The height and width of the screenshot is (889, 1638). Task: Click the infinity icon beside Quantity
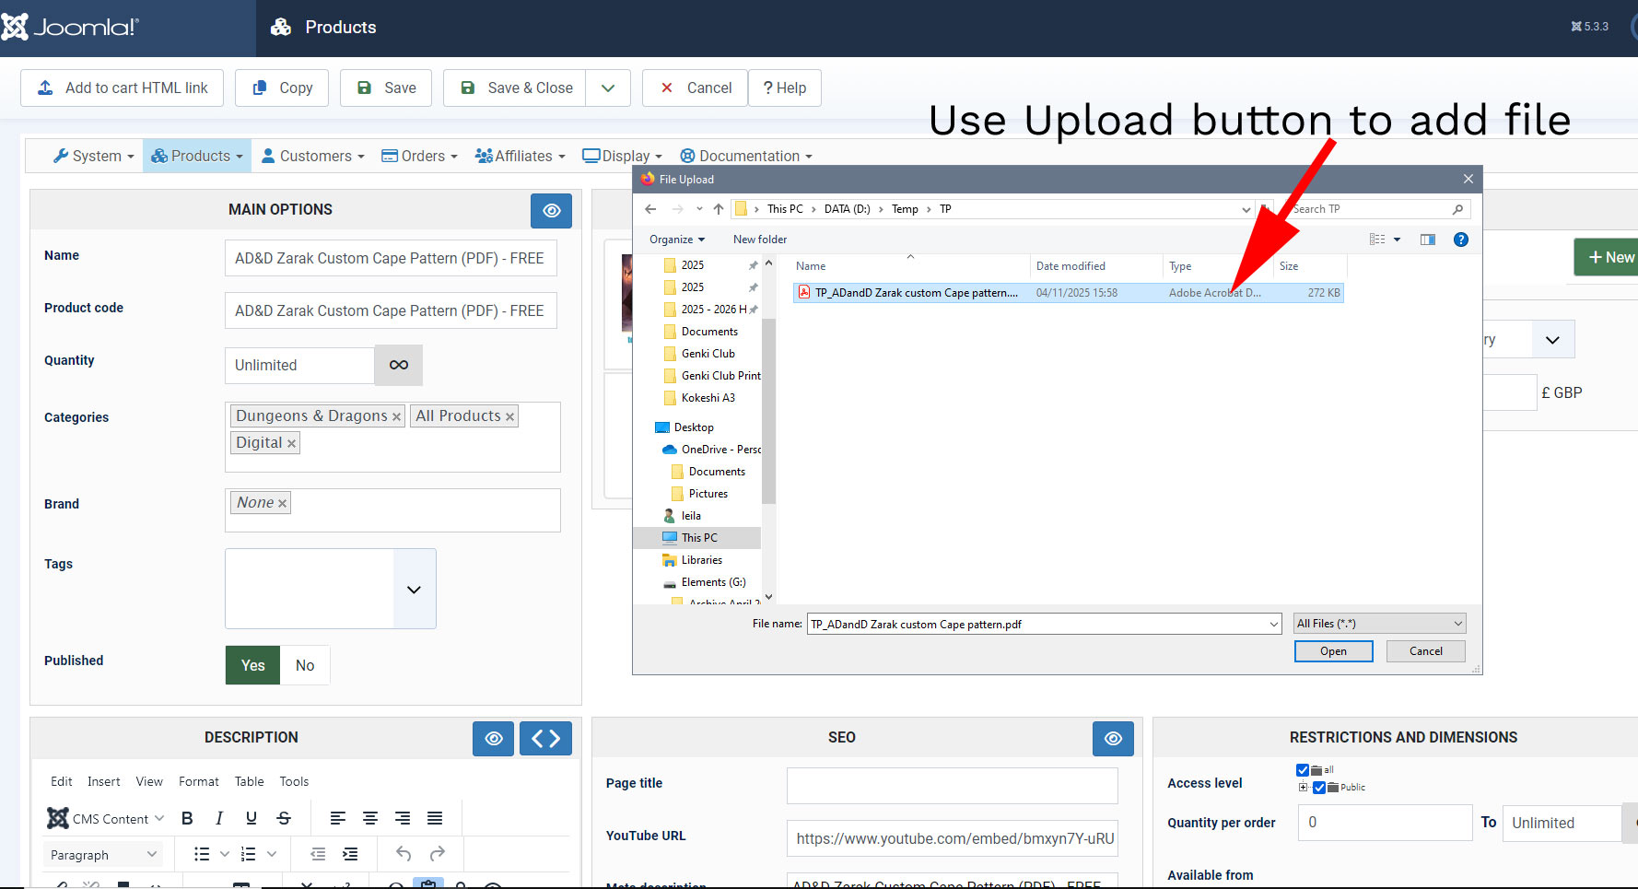click(398, 365)
